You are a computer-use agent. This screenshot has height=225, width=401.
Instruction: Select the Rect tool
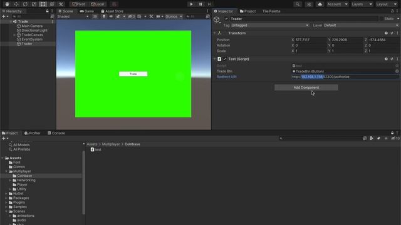(x=43, y=4)
